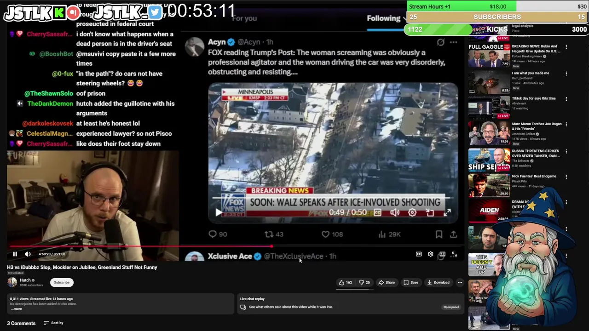This screenshot has height=331, width=589.
Task: Open 'Tiktok day for sure this time' stream
Action: pos(534,98)
